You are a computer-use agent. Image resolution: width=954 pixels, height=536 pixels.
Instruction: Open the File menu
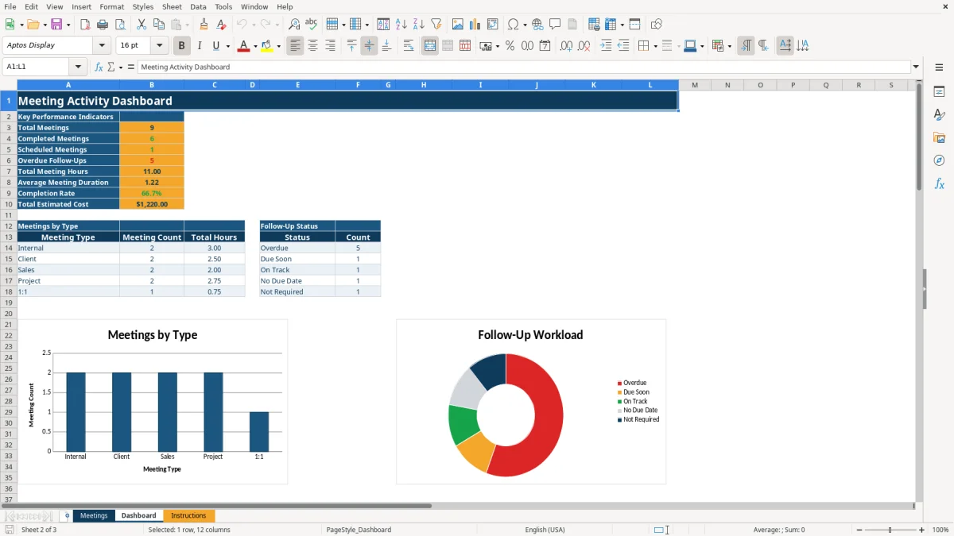click(10, 6)
